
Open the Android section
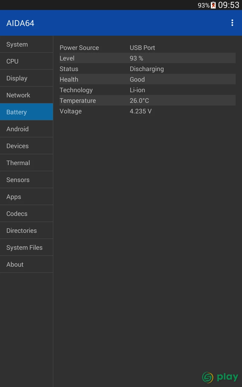(x=26, y=129)
